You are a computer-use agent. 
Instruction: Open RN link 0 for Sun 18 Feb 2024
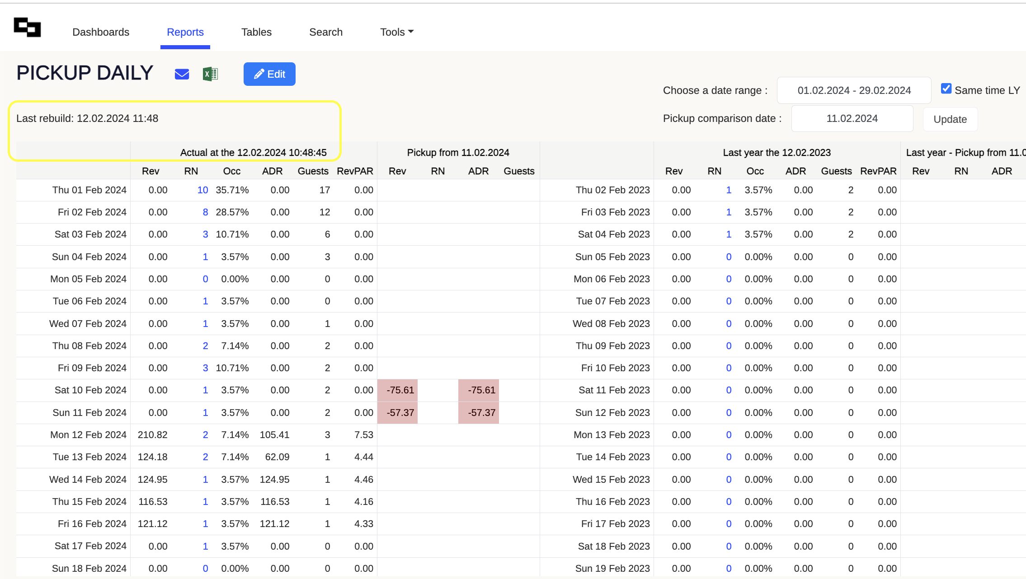click(205, 569)
